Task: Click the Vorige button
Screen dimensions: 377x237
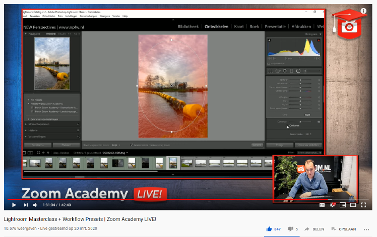Action: (280, 145)
